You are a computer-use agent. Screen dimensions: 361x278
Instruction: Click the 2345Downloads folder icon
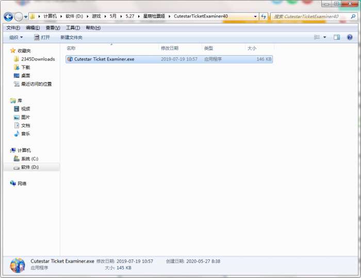coord(17,59)
